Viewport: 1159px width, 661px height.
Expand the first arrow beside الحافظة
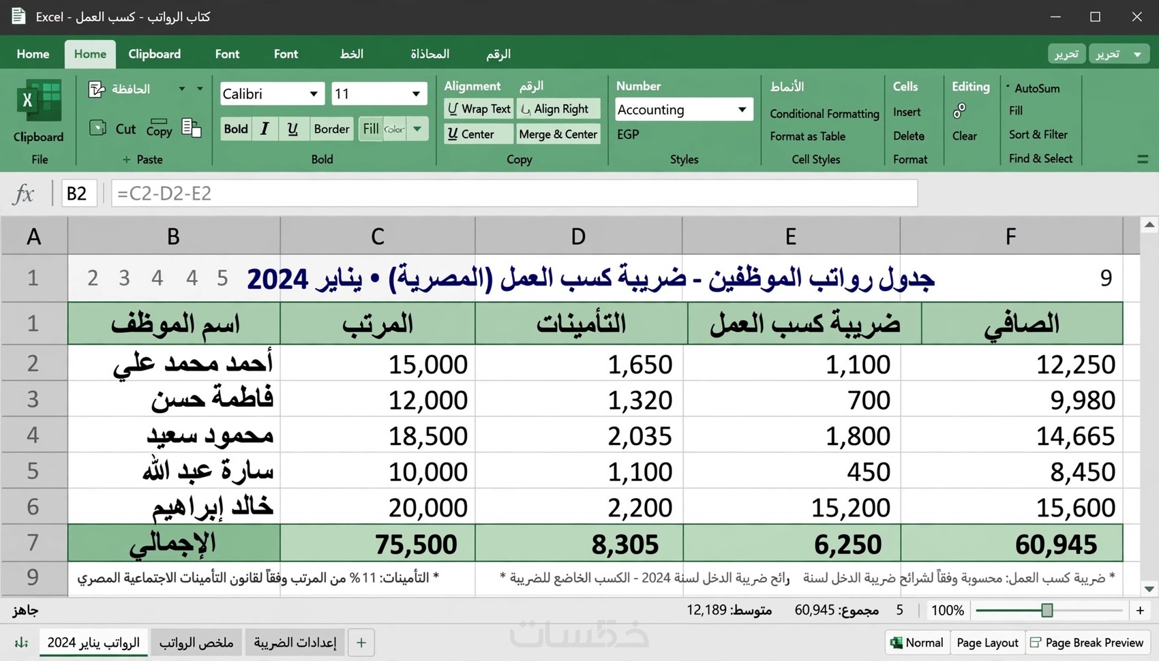click(x=182, y=89)
